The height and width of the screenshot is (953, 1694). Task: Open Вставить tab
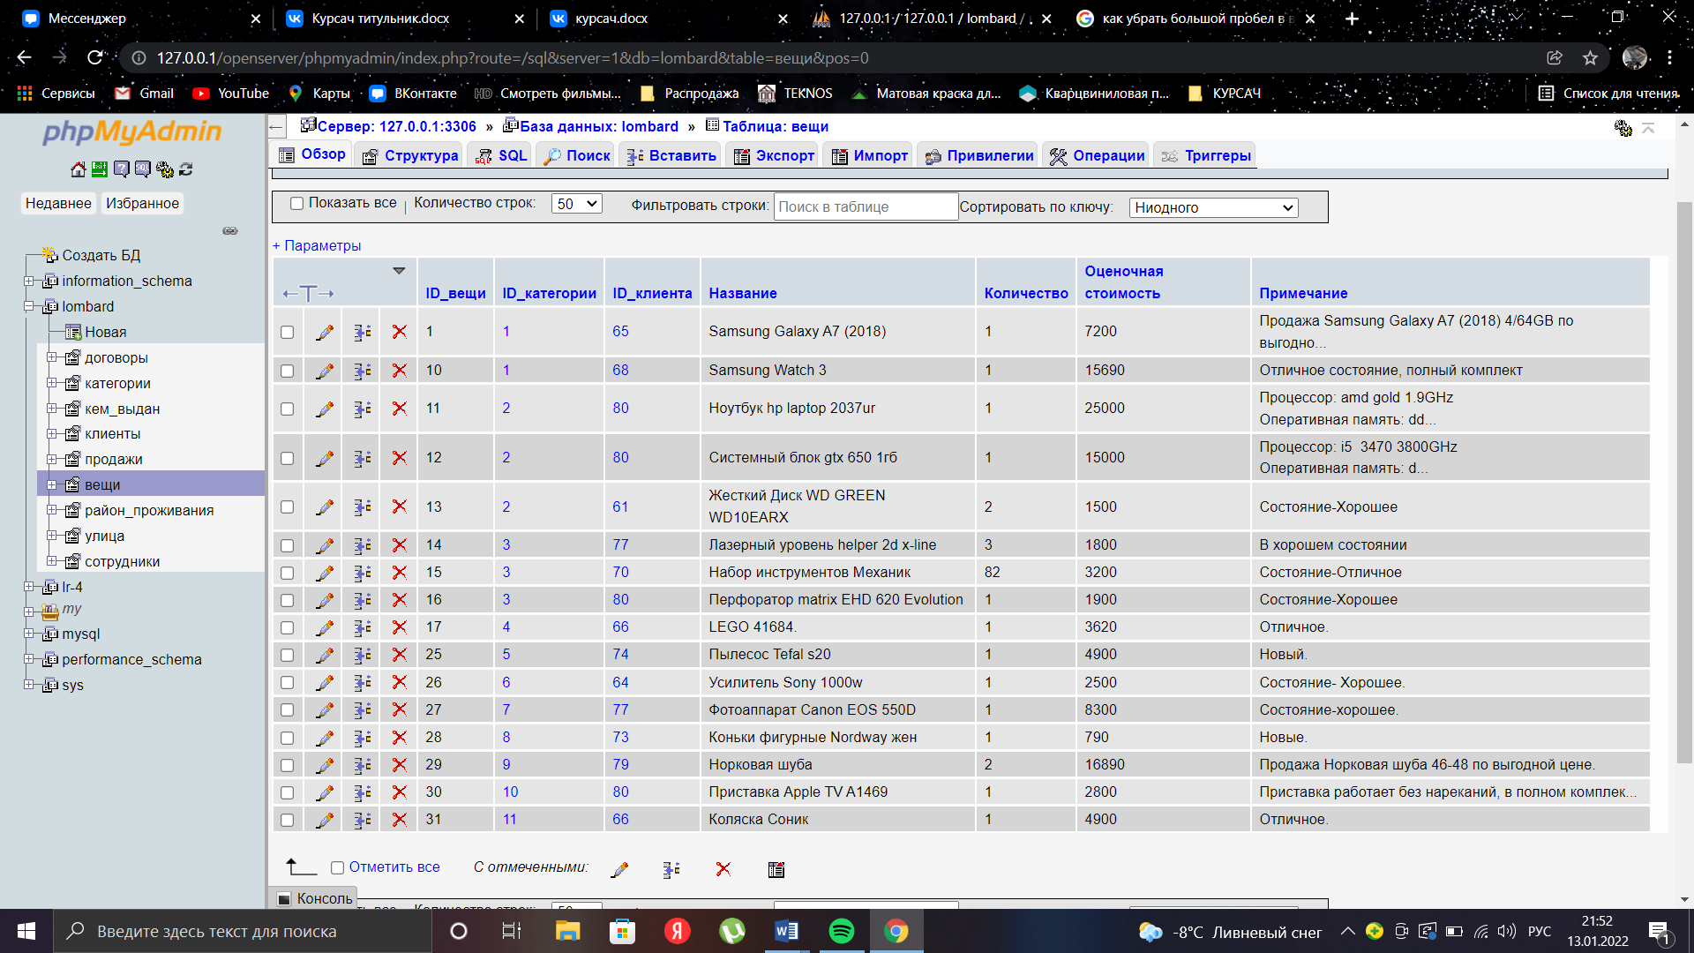point(671,155)
